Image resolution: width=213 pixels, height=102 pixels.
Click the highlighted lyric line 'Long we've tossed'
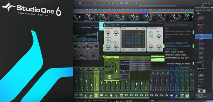click(x=178, y=46)
